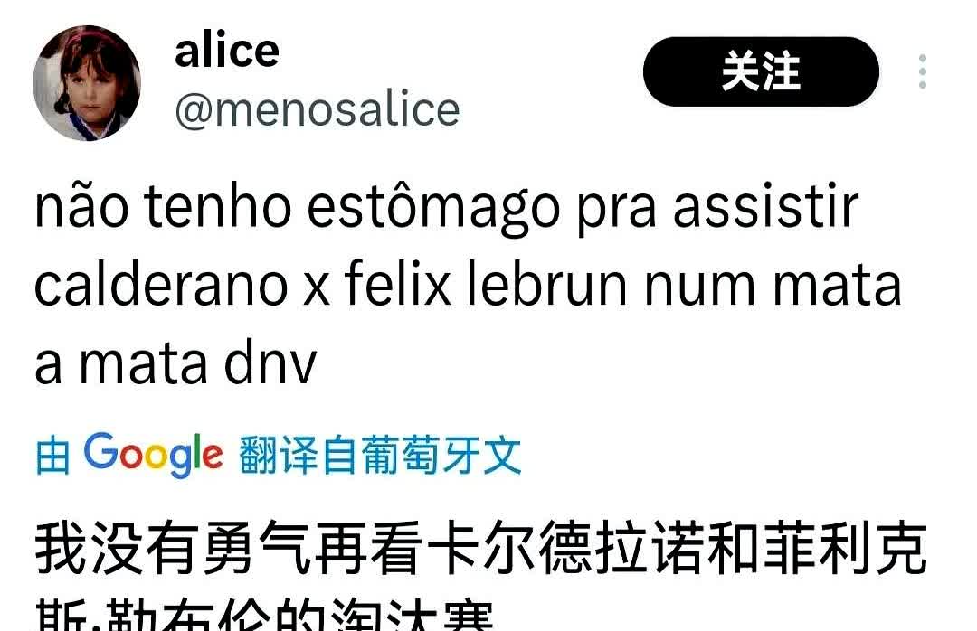Image resolution: width=977 pixels, height=631 pixels.
Task: Open the alice display name link
Action: coord(227,51)
